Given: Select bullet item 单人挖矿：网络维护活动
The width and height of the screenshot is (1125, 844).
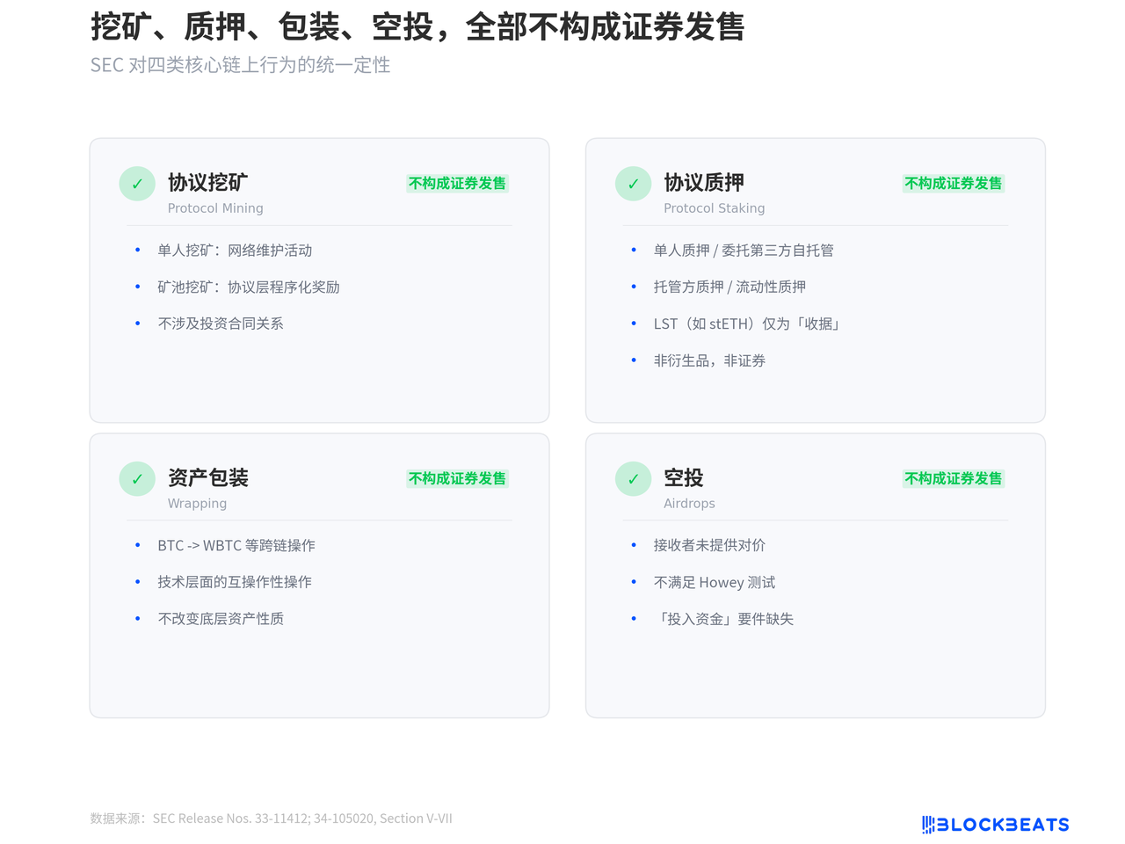Looking at the screenshot, I should 235,251.
